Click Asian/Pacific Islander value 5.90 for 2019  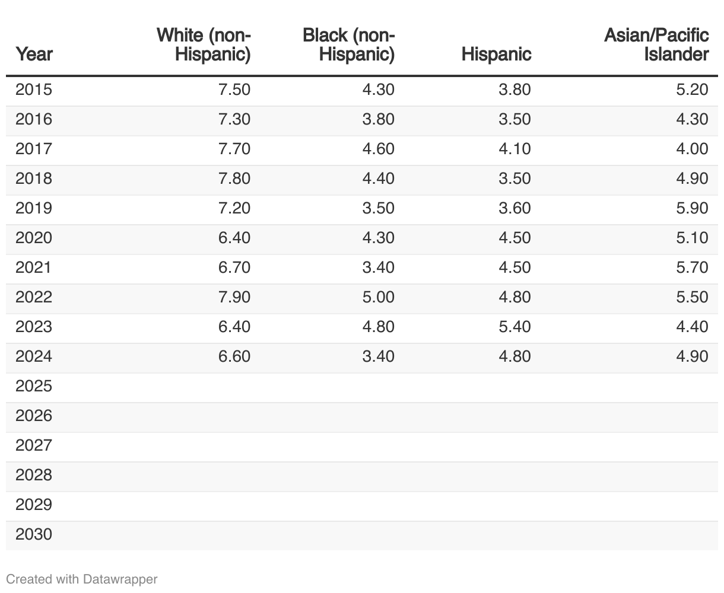tap(692, 208)
